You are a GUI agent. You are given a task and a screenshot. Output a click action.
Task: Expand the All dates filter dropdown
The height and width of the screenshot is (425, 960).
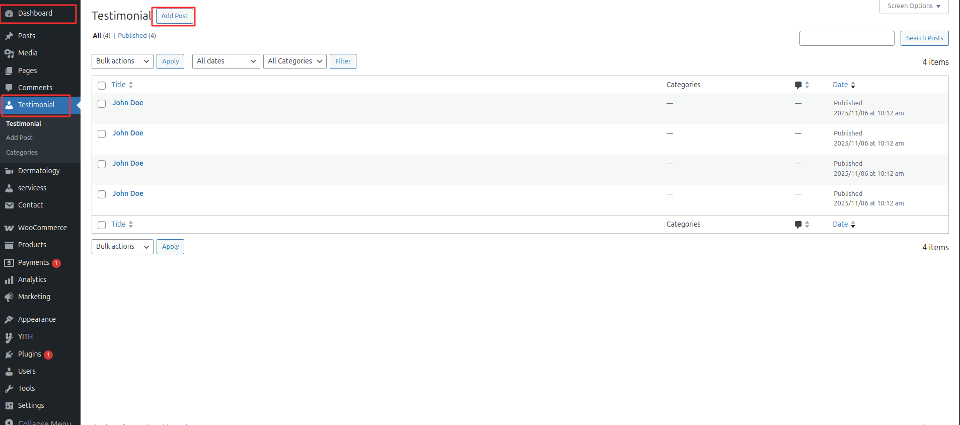(226, 61)
